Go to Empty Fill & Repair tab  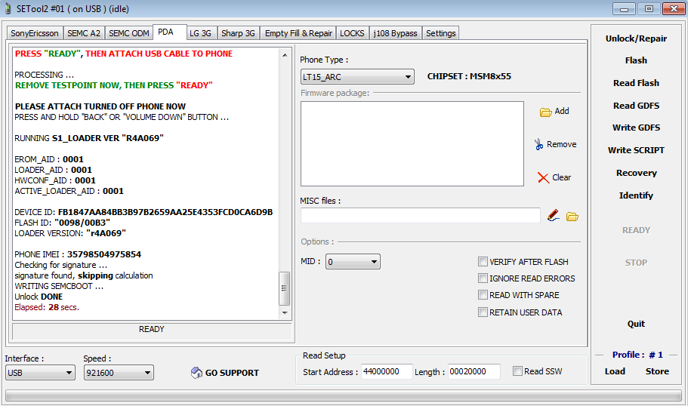tap(298, 33)
